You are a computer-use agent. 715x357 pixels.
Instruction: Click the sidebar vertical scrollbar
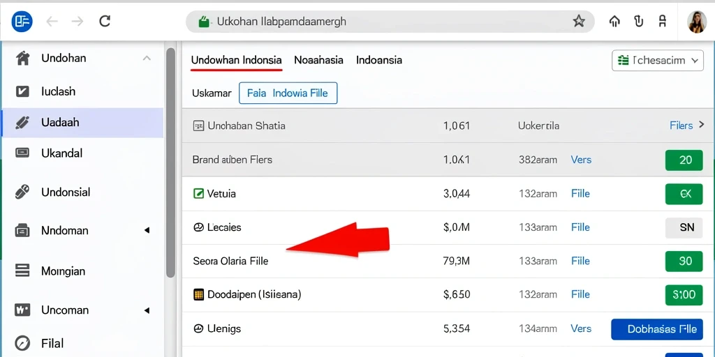[170, 162]
